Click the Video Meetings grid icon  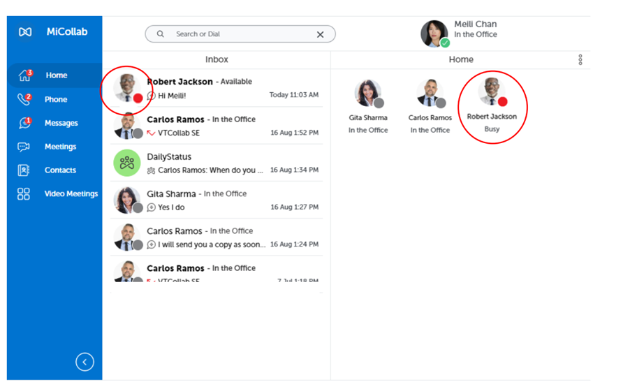pyautogui.click(x=24, y=194)
